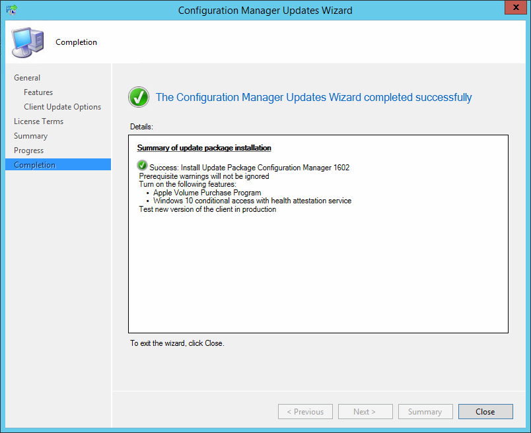531x433 pixels.
Task: Click 'Test new version of the client' line
Action: click(207, 209)
